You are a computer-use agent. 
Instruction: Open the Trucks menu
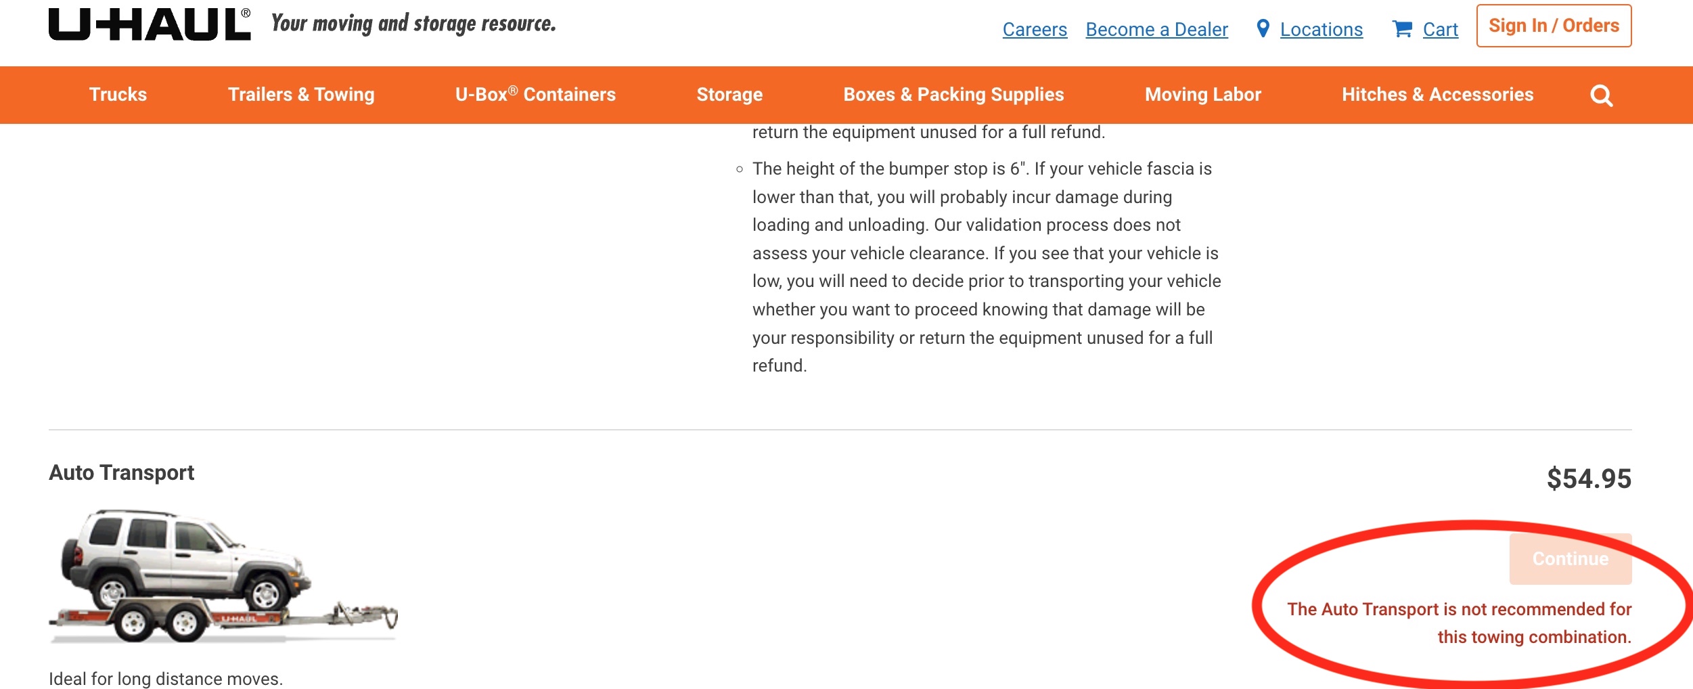(x=118, y=95)
